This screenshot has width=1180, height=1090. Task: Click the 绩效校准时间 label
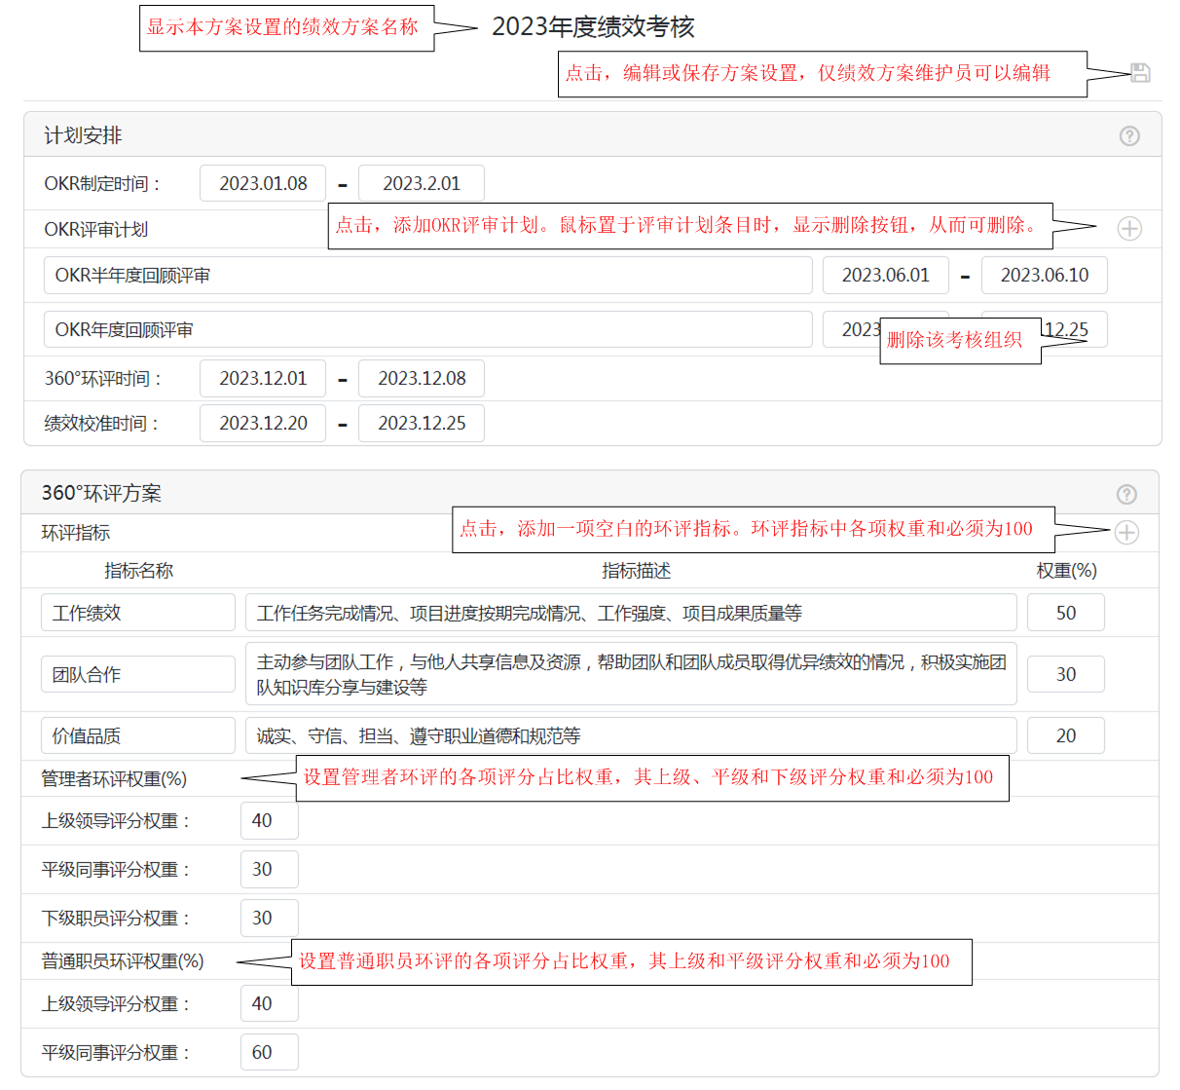tap(101, 423)
